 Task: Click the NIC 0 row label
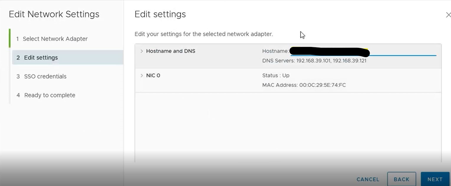click(x=153, y=76)
